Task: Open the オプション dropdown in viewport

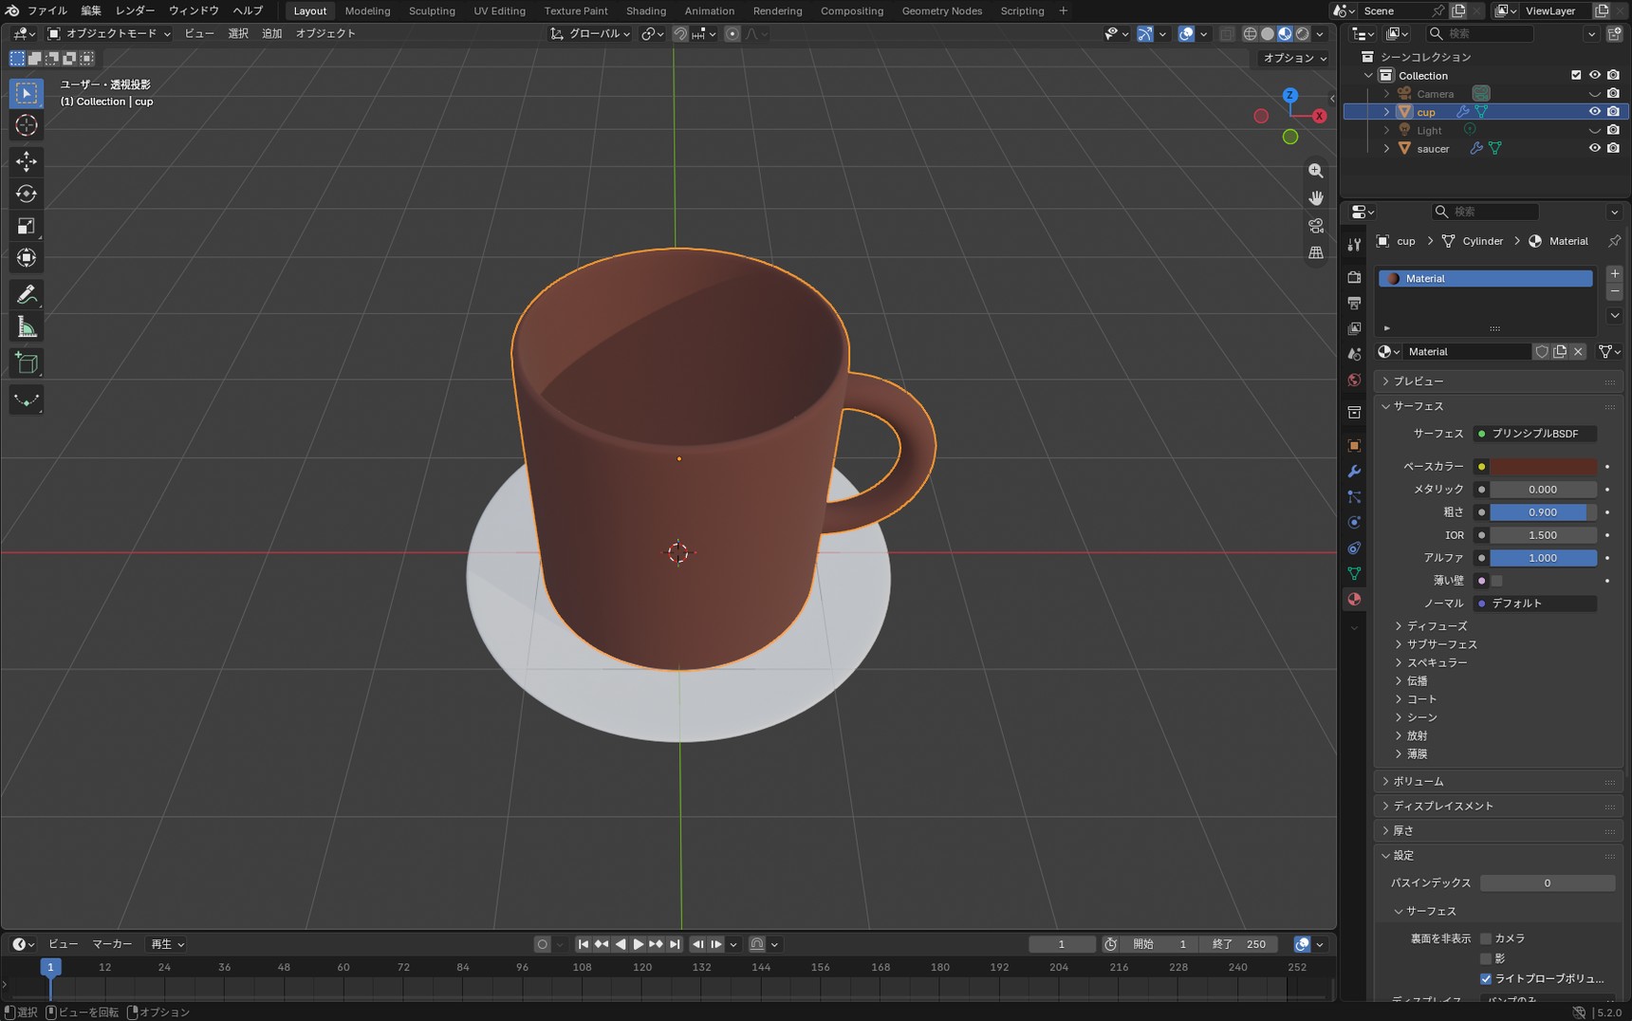Action: (1294, 58)
